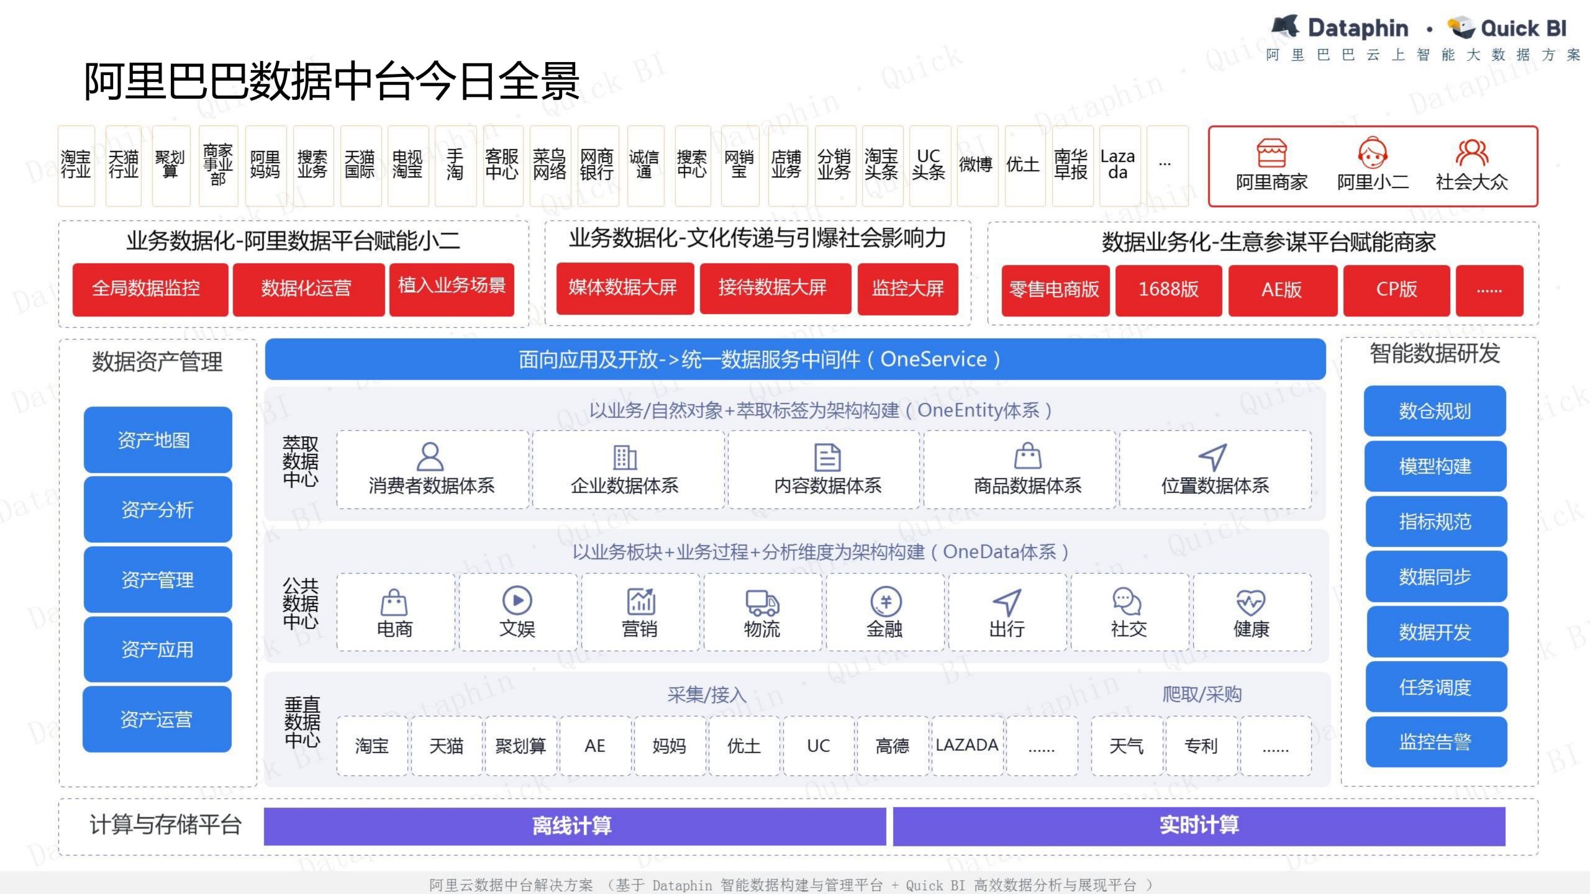Viewport: 1590px width, 894px height.
Task: Select the 数仓规划 blue button
Action: [x=1435, y=411]
